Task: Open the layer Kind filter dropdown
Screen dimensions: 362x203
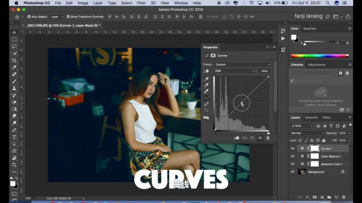Action: pos(302,126)
